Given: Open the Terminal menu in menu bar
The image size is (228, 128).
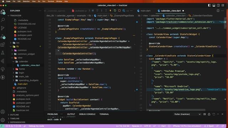Looking at the screenshot, I should [x=51, y=1].
